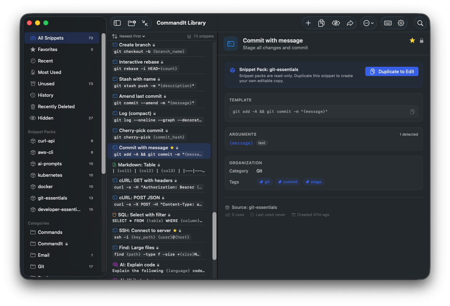Open the Newest First sort dropdown
450x306 pixels.
[129, 36]
